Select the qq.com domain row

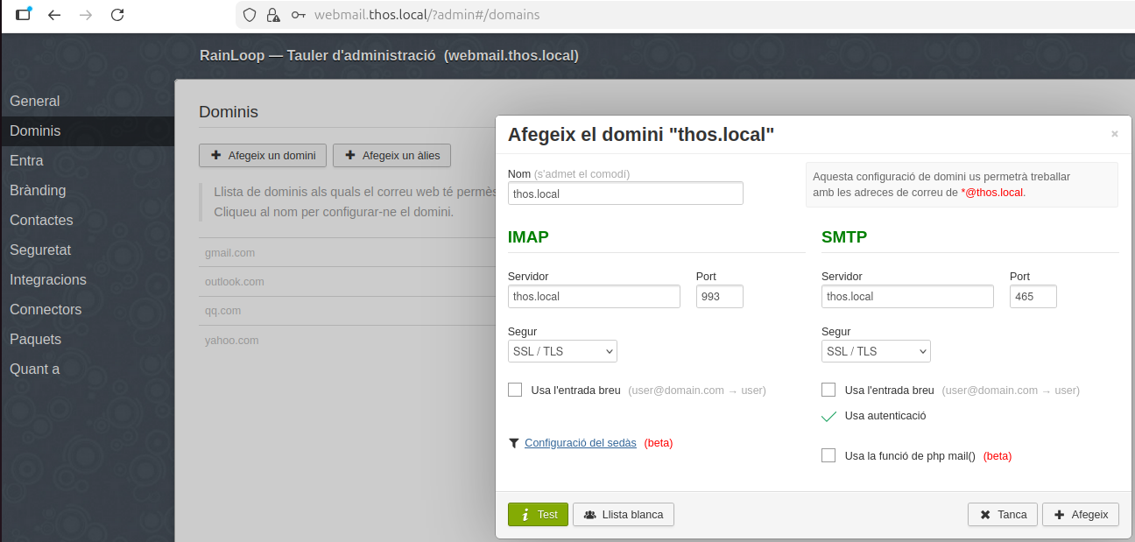pos(347,311)
